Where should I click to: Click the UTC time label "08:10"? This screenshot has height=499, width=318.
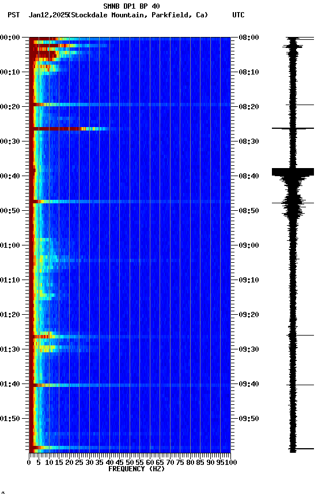click(249, 72)
